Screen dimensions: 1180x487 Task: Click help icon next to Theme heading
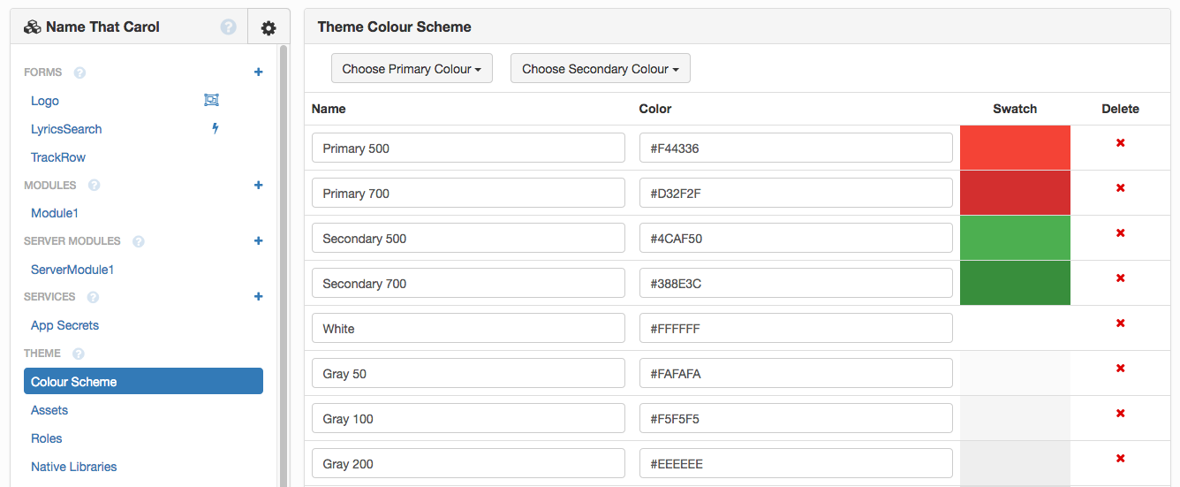coord(78,354)
